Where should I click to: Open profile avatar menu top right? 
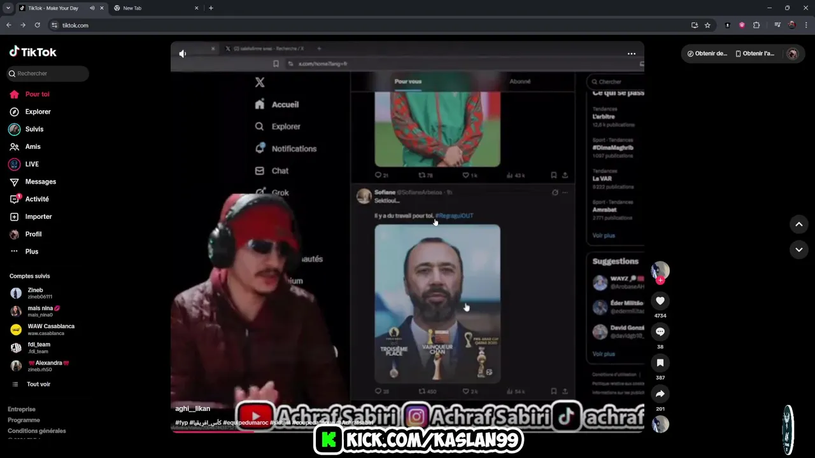pyautogui.click(x=793, y=53)
